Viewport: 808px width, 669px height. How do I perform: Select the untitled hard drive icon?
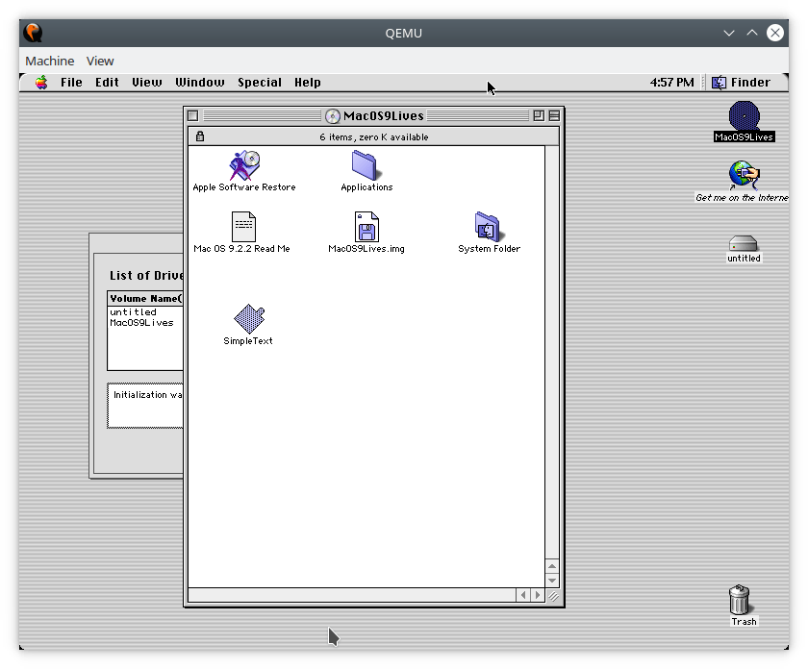742,240
